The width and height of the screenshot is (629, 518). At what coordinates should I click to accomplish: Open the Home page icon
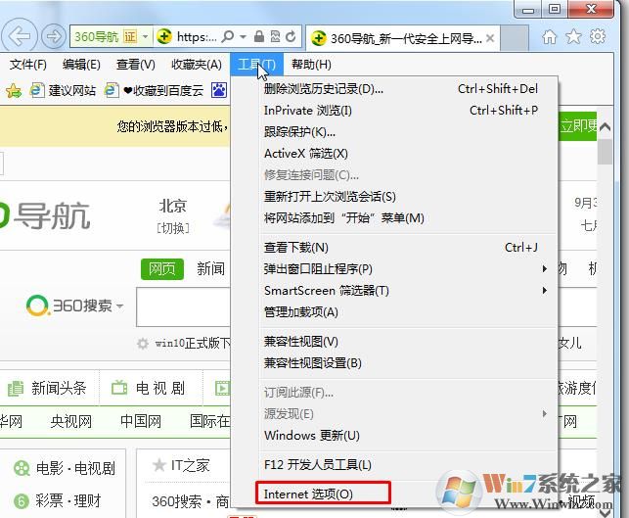tap(550, 37)
